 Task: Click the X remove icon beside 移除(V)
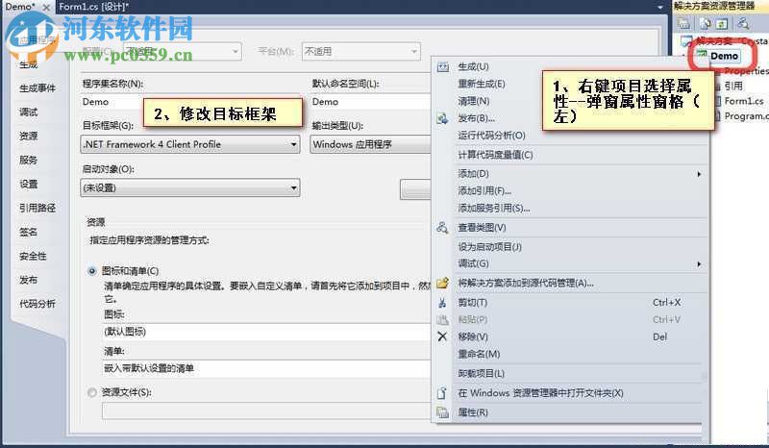point(442,336)
